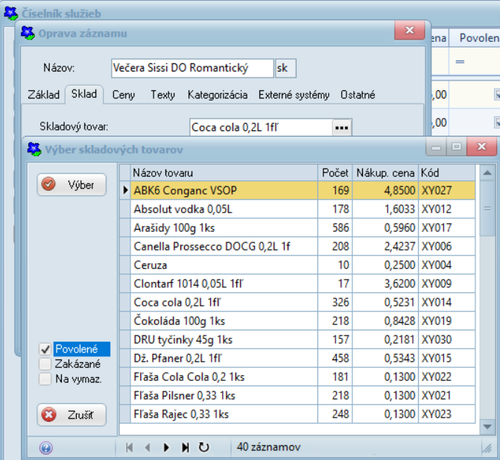Sort by Počet column header
Screen dimensions: 500x460
335,173
